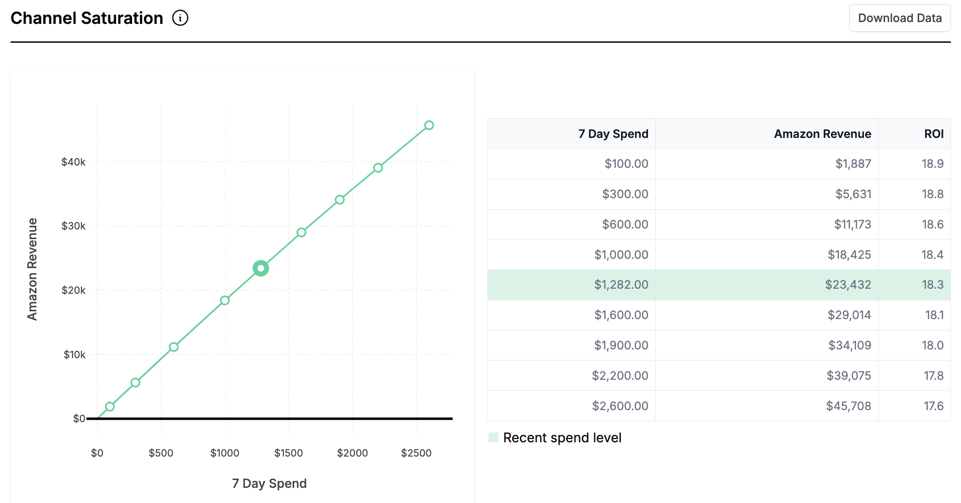Click the 7 Day Spend column header
Image resolution: width=961 pixels, height=503 pixels.
613,134
